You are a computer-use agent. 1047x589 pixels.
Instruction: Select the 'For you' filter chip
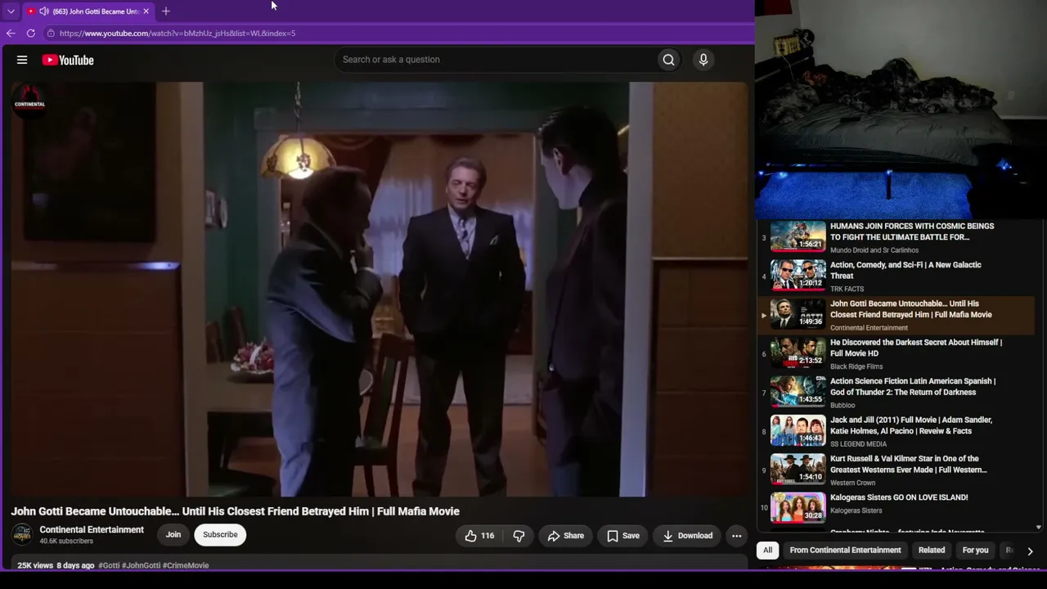click(x=975, y=551)
